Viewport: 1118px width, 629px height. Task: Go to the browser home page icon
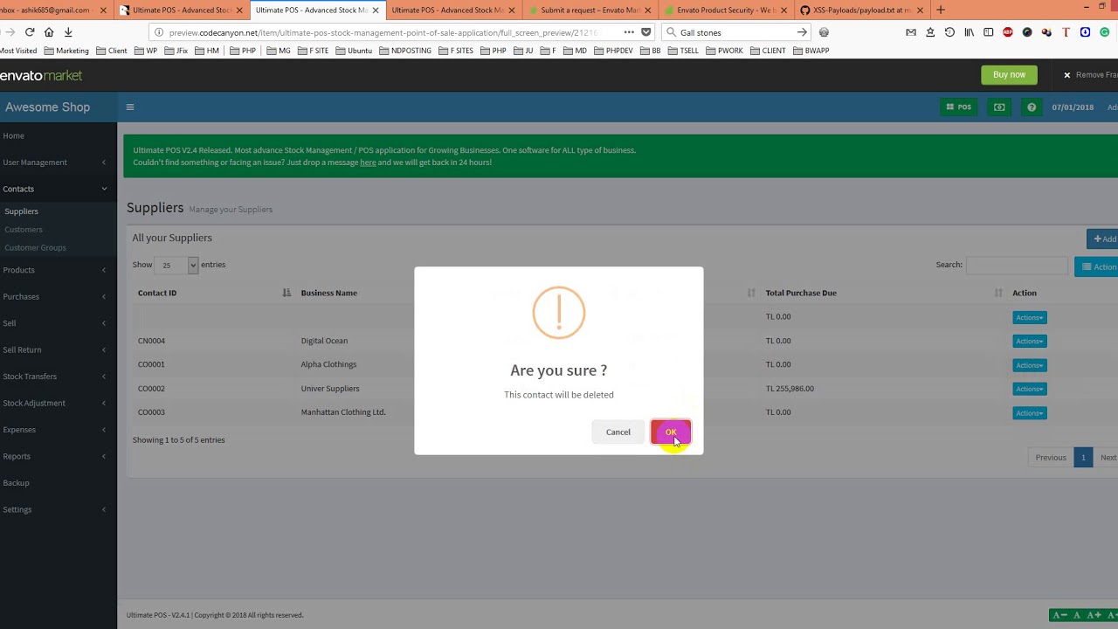[49, 32]
